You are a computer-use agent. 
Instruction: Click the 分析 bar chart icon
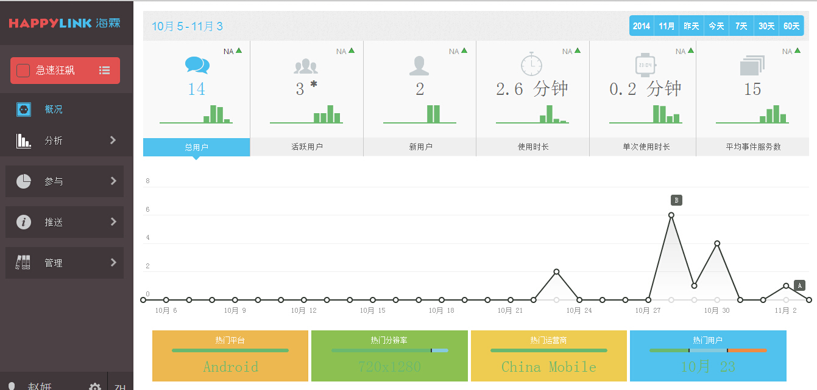tap(23, 141)
